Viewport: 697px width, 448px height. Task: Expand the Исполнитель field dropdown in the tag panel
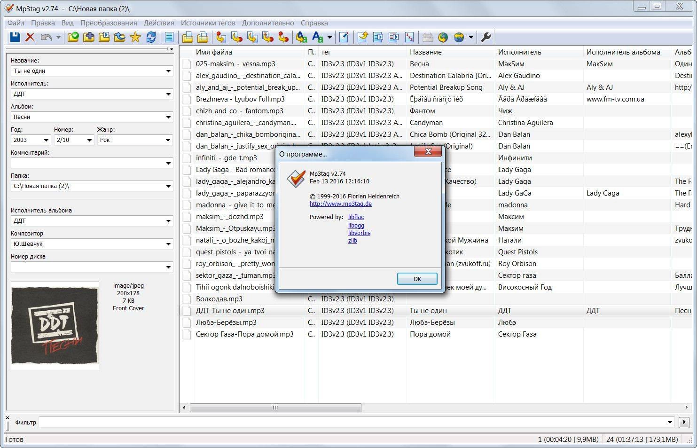tap(168, 94)
